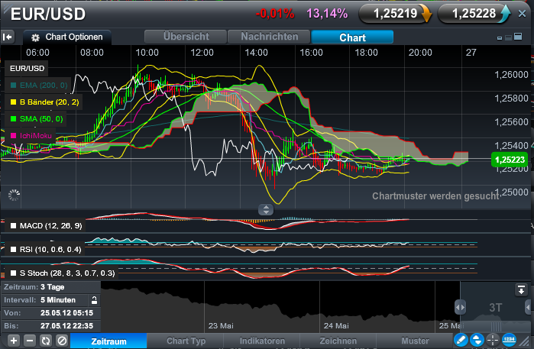Open the Zeitraum value 3 Tage
The height and width of the screenshot is (349, 534).
[52, 287]
